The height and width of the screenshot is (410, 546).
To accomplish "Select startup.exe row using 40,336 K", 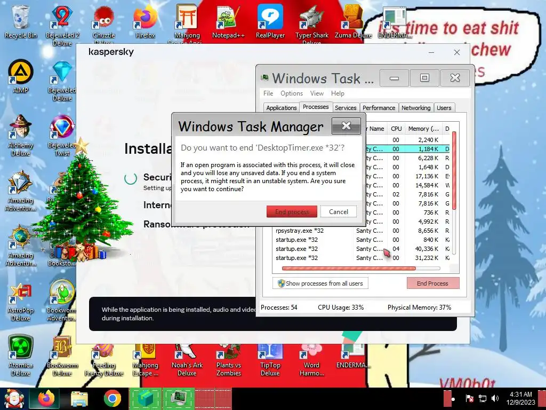I will pos(362,249).
